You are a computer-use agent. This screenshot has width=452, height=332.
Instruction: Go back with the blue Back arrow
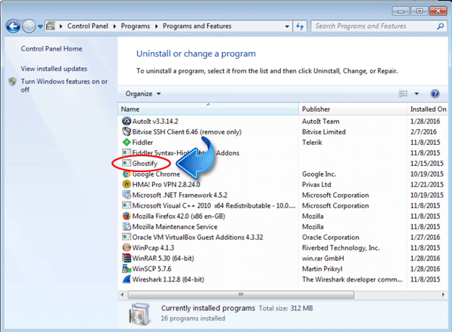click(x=13, y=26)
